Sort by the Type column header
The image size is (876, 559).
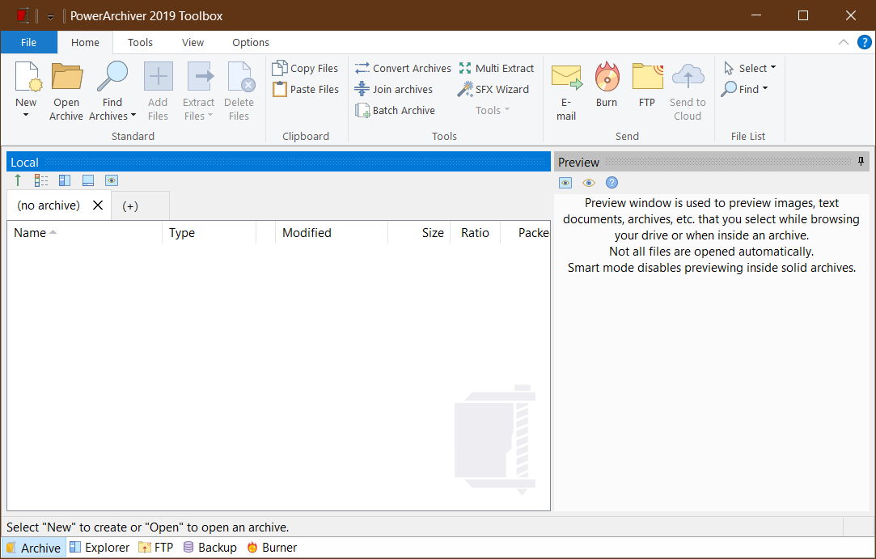point(209,232)
